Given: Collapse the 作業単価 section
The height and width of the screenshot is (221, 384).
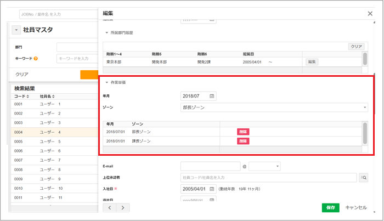Looking at the screenshot, I should [x=107, y=83].
